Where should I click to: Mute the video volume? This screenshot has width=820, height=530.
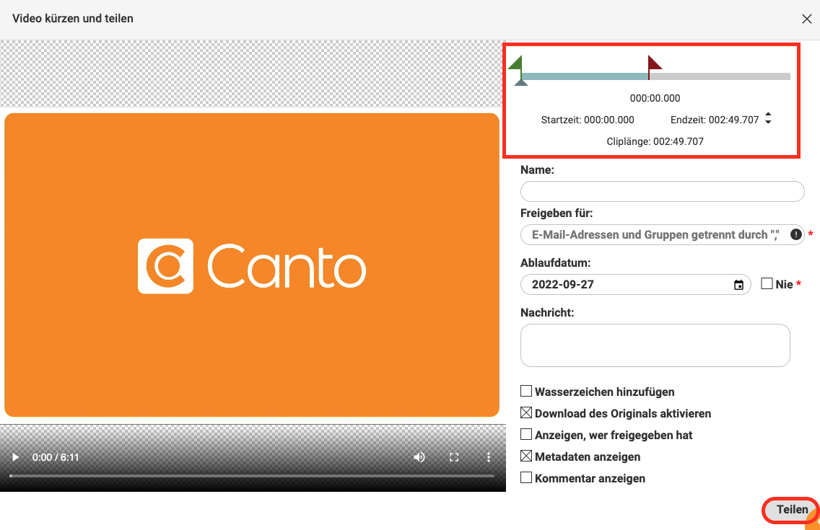(x=419, y=457)
